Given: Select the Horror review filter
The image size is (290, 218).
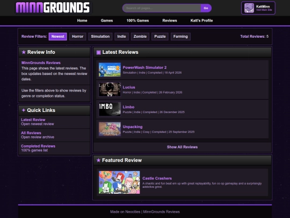Looking at the screenshot, I should tap(77, 37).
